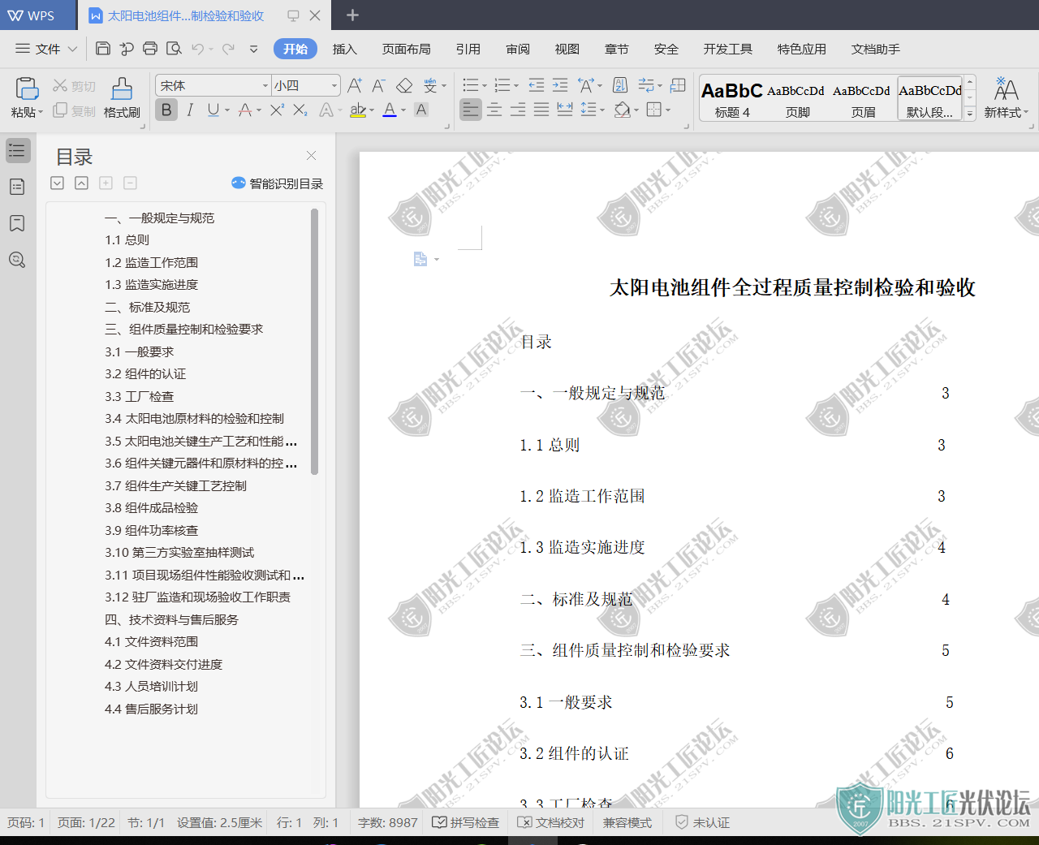Click 文档校对 in the status bar
Viewport: 1039px width, 845px height.
(550, 822)
